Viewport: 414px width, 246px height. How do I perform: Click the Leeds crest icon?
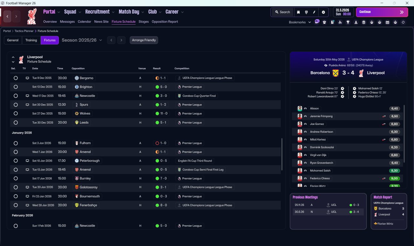click(77, 122)
